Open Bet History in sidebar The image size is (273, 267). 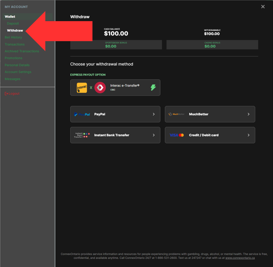[13, 37]
